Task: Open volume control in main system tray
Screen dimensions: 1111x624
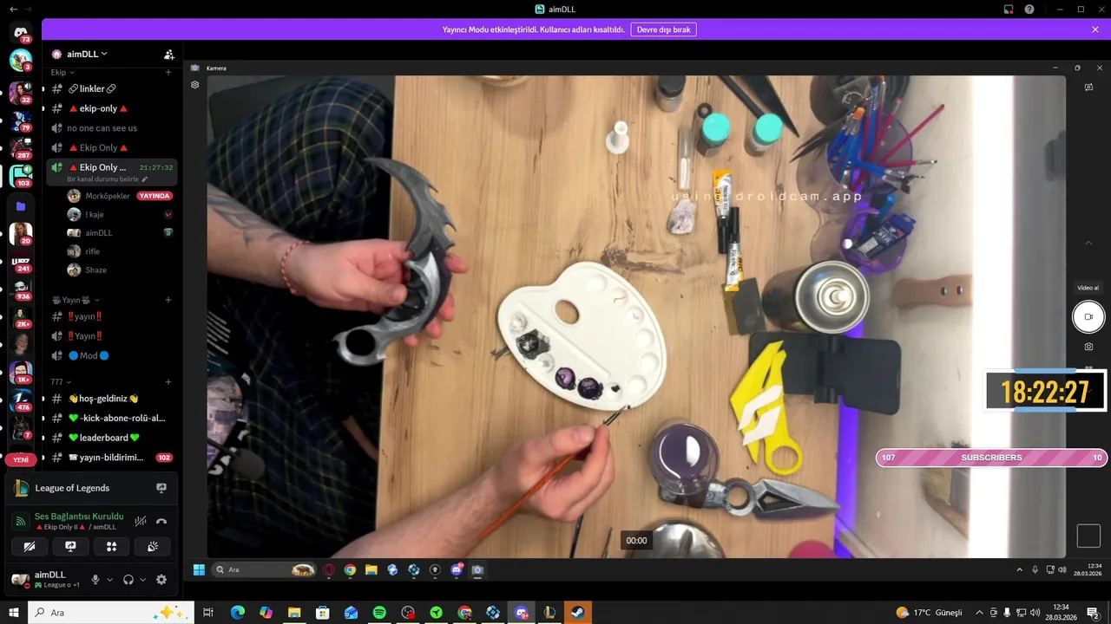Action: (1035, 613)
